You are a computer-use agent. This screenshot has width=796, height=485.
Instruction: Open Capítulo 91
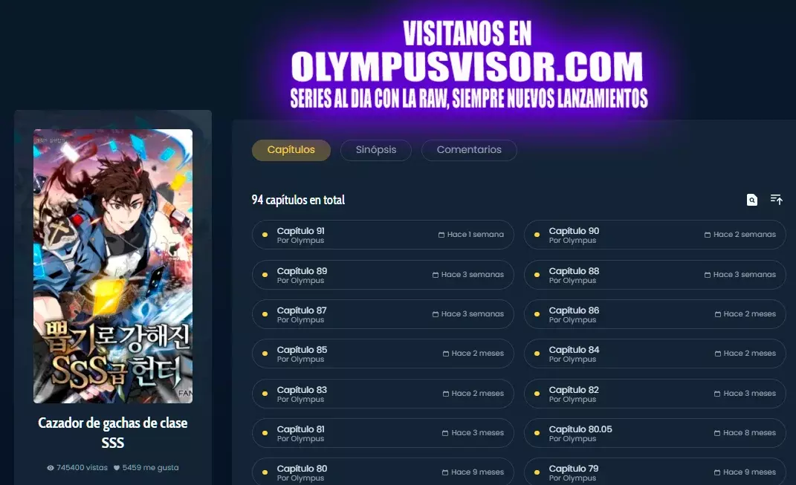click(383, 235)
